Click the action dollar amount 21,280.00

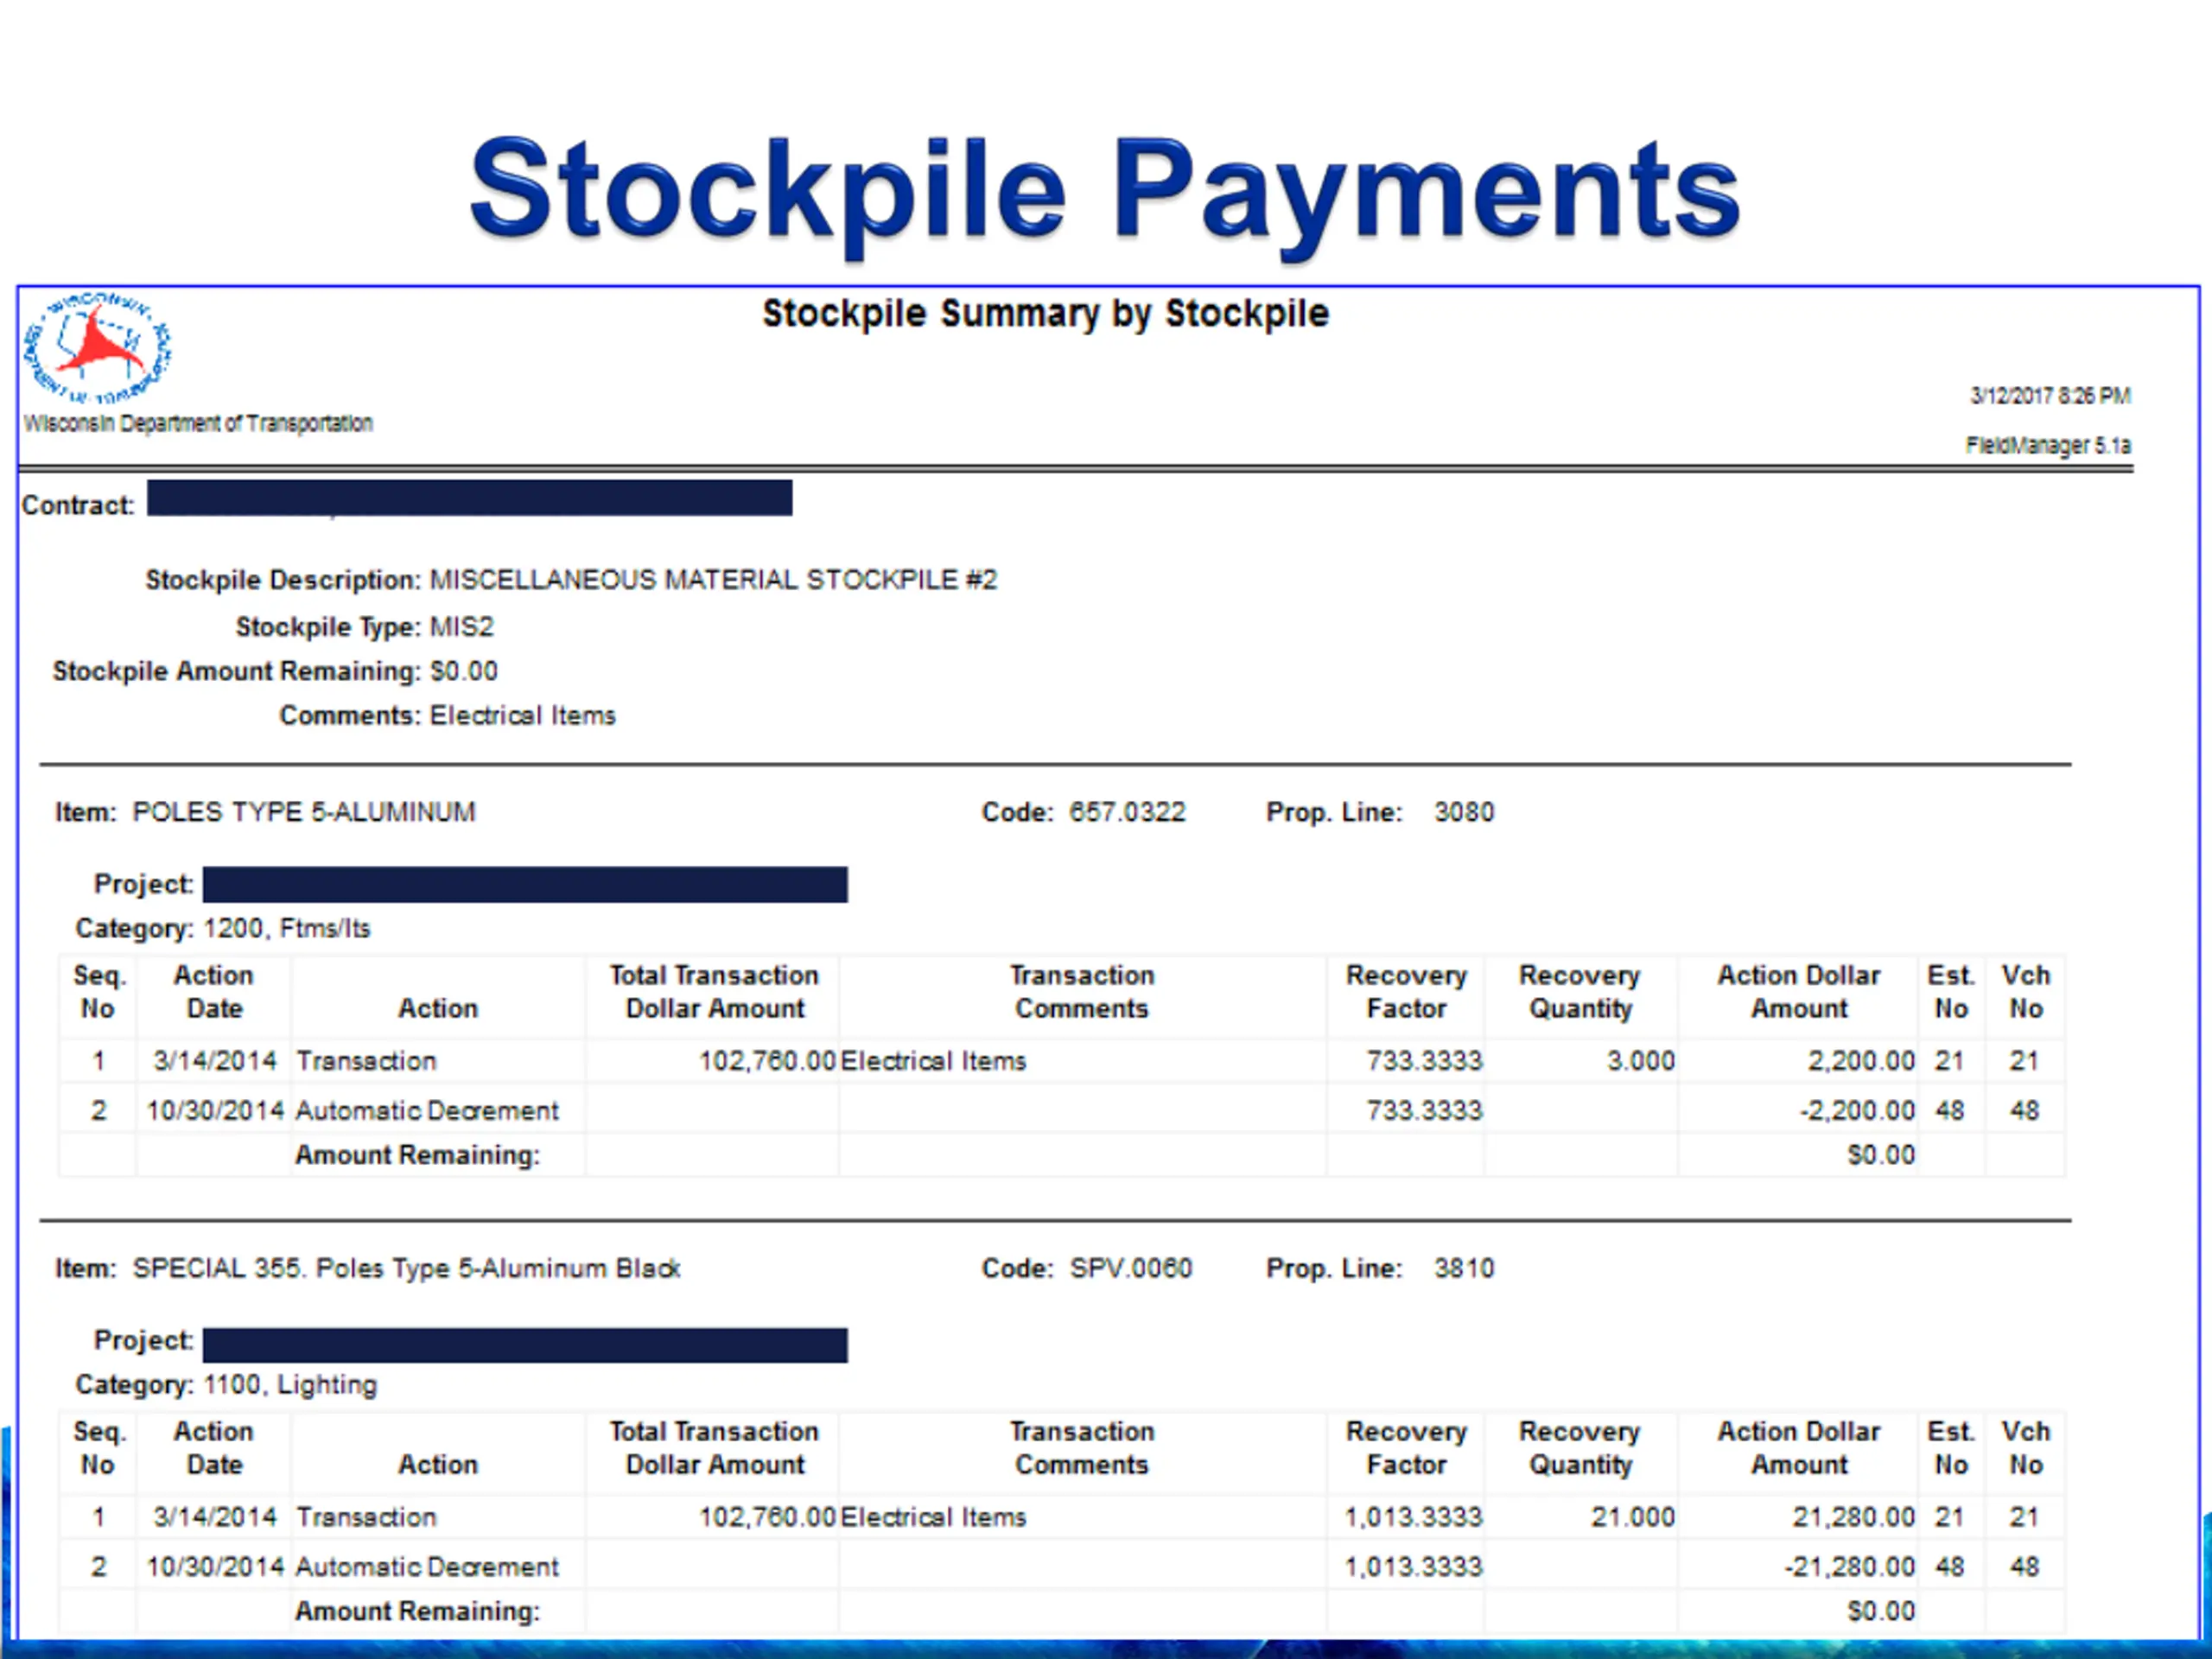coord(1853,1518)
